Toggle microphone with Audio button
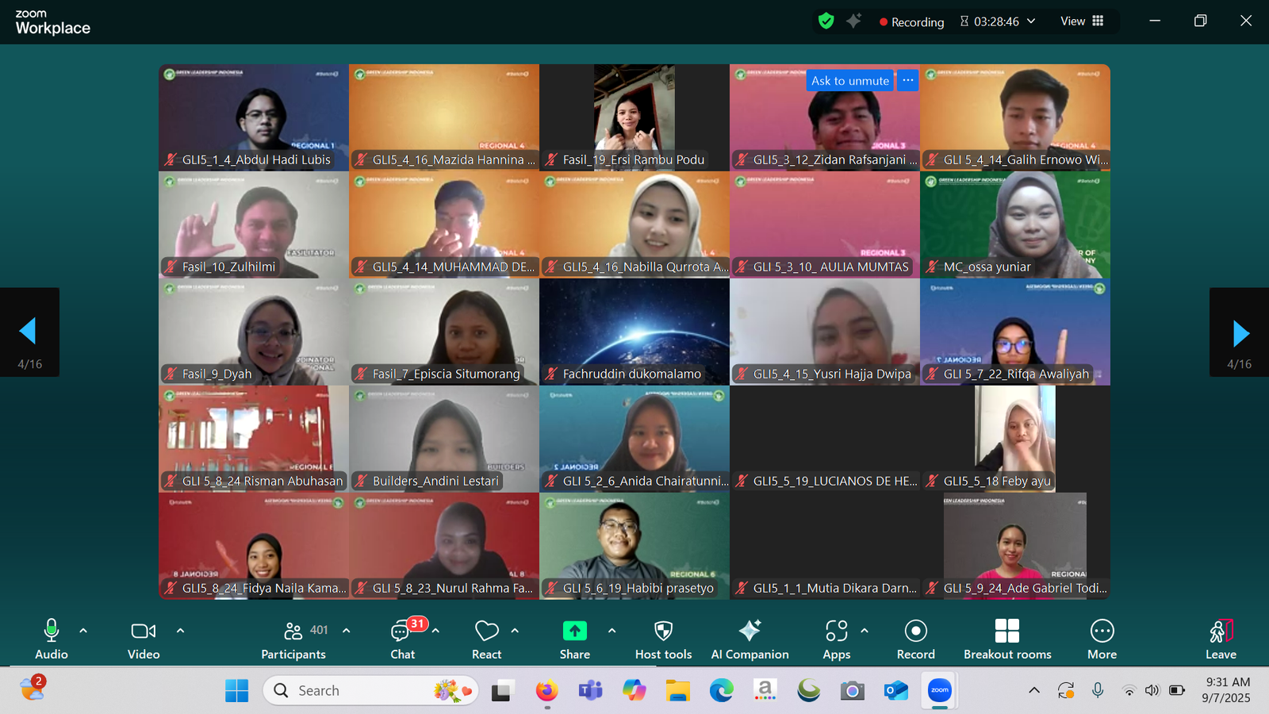The image size is (1269, 714). point(52,631)
